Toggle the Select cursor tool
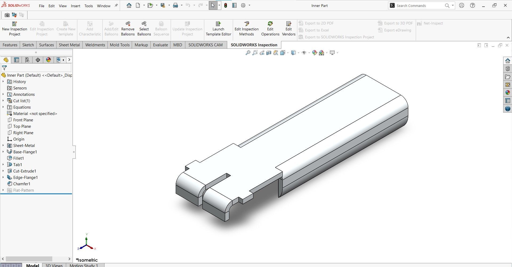Viewport: 512px width, 267px height. pyautogui.click(x=213, y=5)
